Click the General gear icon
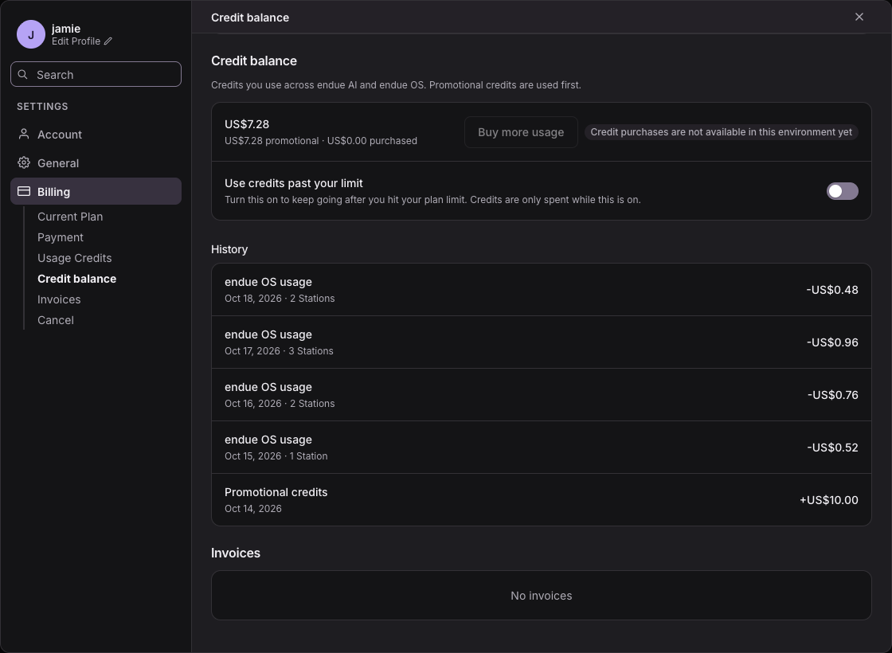 point(23,162)
